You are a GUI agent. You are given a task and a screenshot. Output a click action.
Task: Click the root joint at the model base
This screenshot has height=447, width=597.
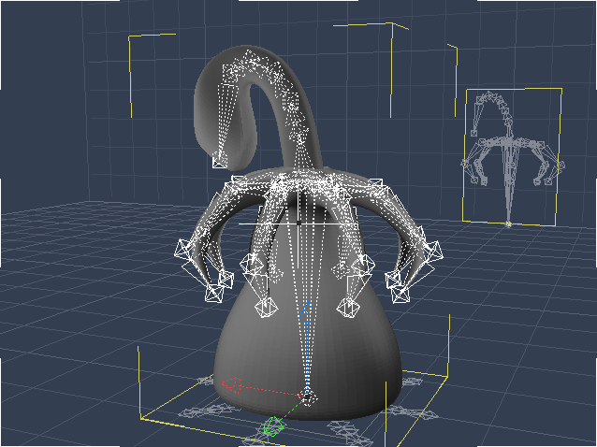point(308,397)
